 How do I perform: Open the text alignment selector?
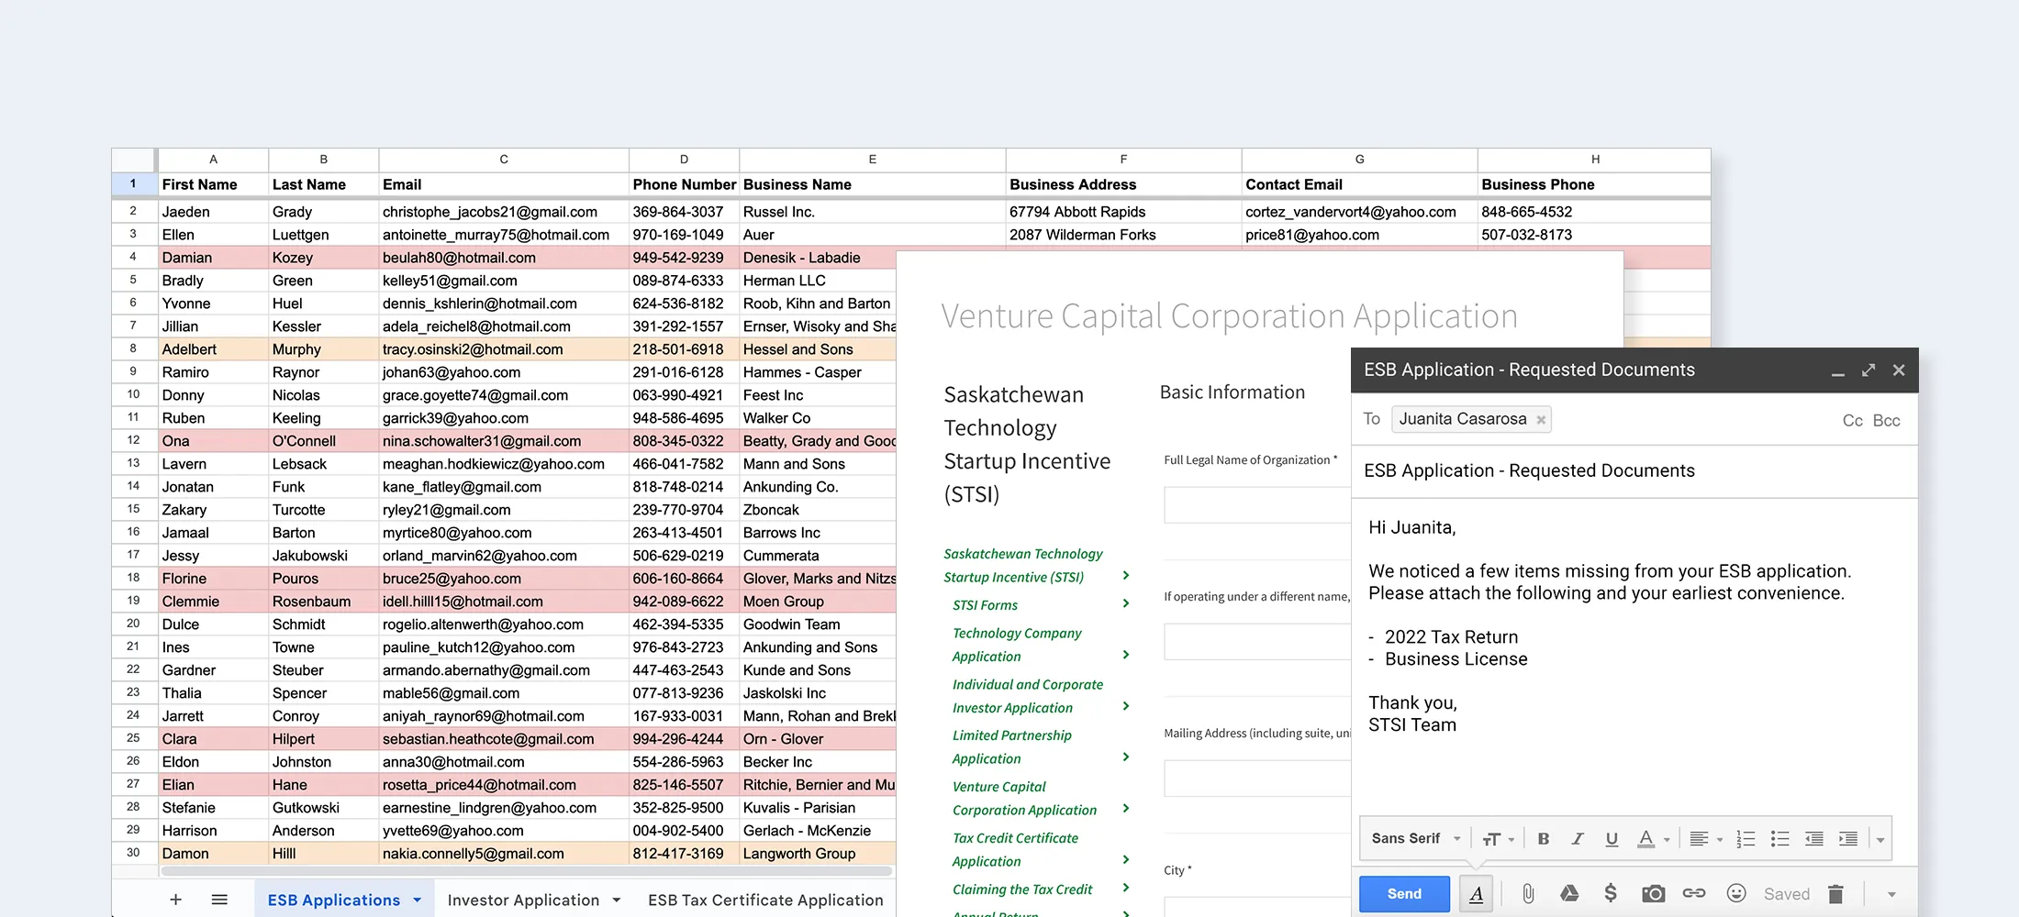1704,838
